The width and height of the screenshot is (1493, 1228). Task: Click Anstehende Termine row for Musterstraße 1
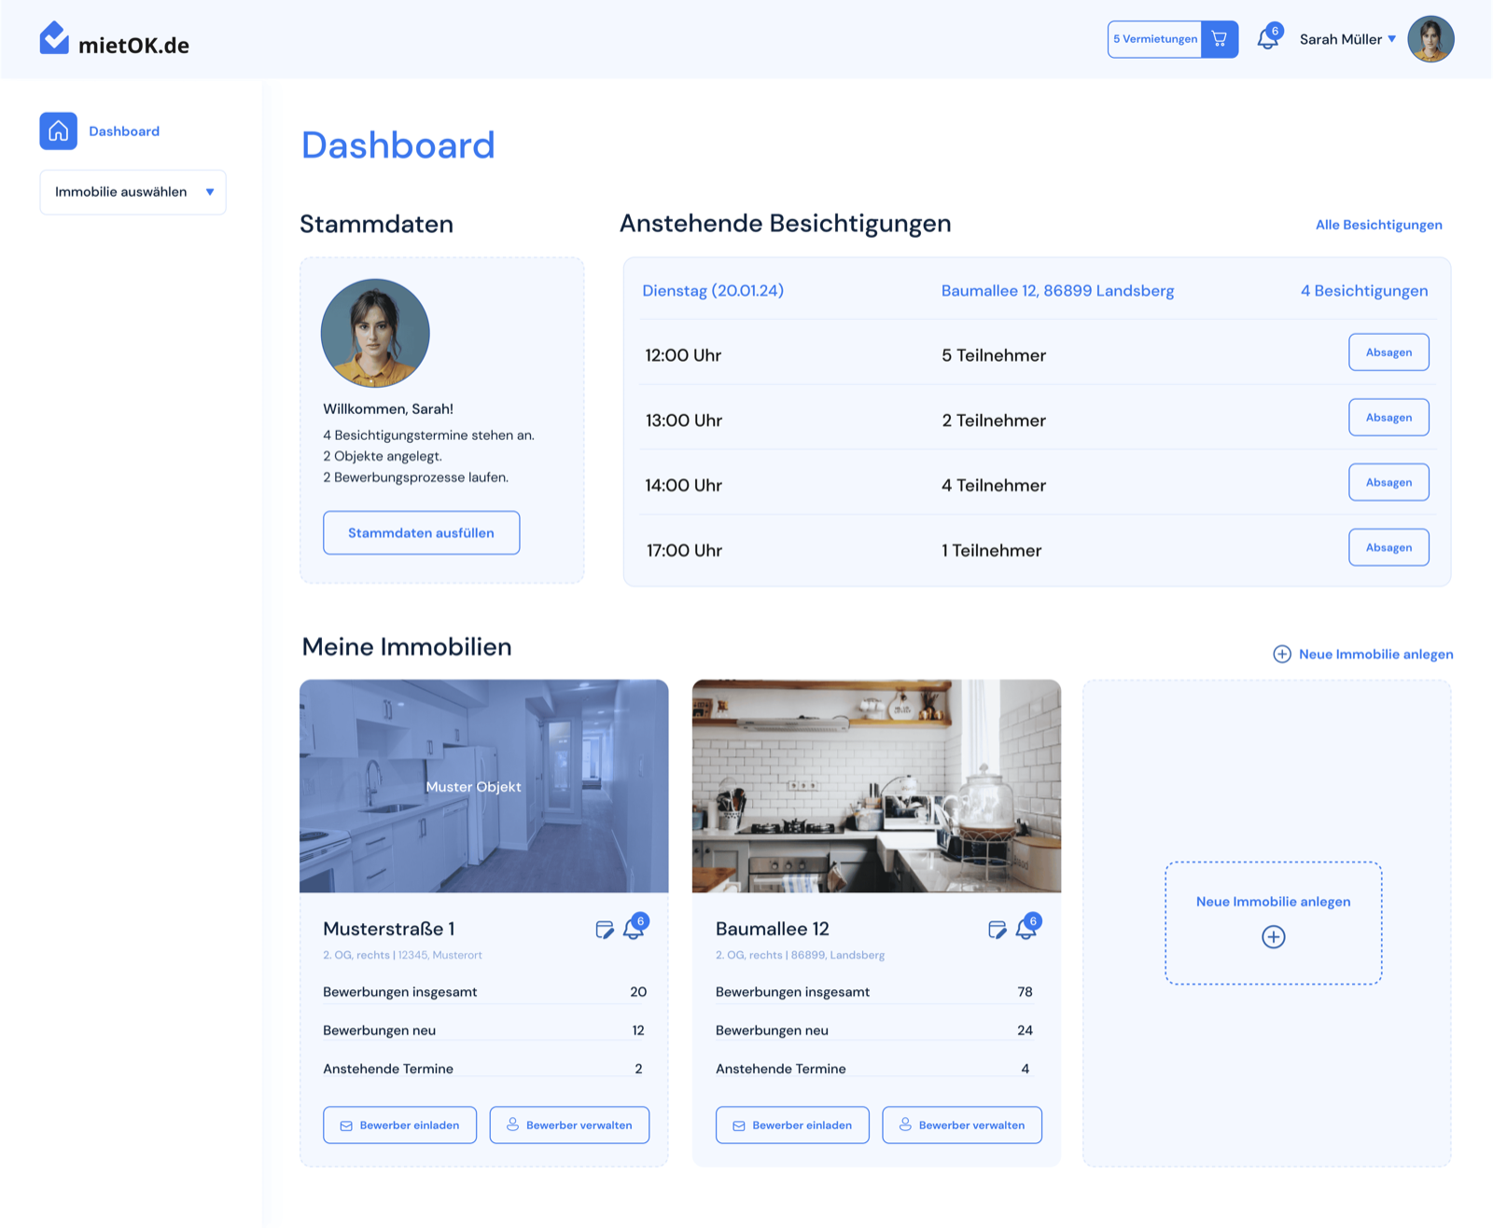coord(482,1069)
